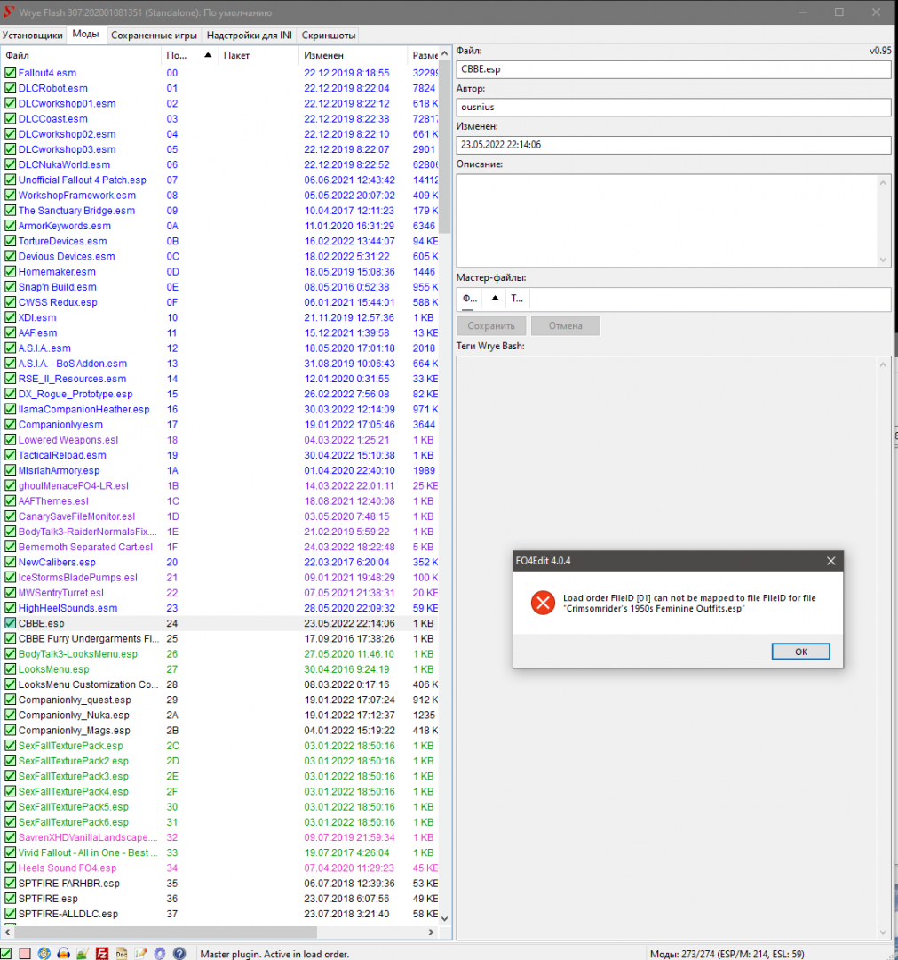Sort by load order column arrow

pos(208,55)
